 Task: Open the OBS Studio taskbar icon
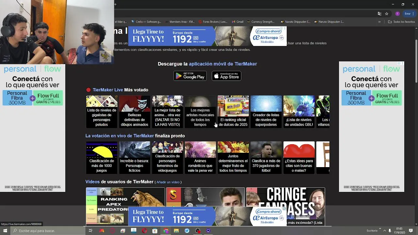pos(198,231)
